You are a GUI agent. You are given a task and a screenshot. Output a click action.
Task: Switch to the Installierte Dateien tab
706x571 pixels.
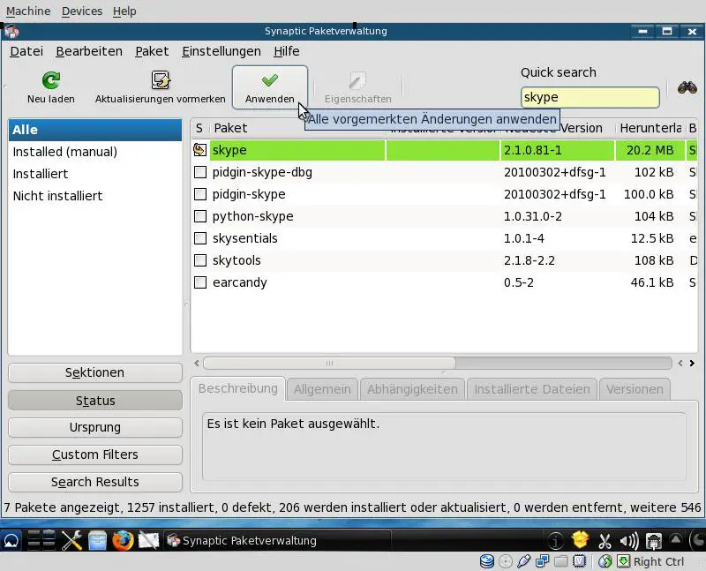coord(532,389)
